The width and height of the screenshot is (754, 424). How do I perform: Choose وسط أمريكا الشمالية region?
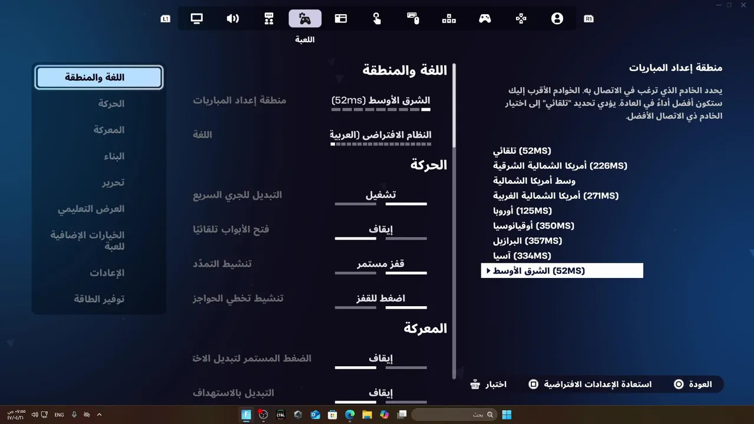[534, 181]
